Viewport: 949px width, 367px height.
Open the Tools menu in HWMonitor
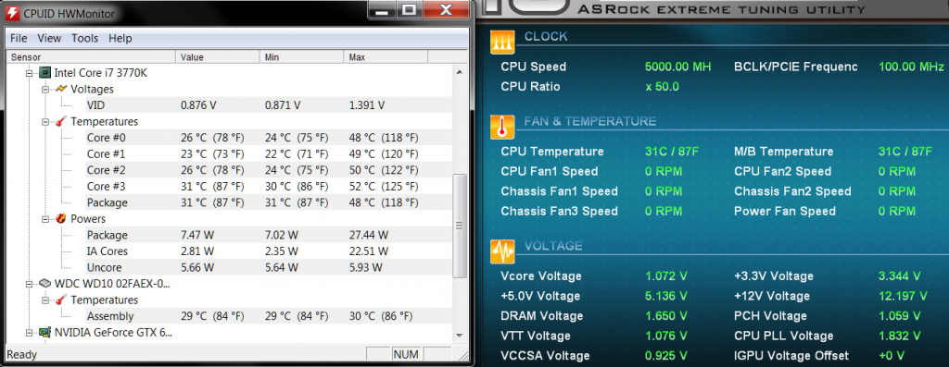84,38
